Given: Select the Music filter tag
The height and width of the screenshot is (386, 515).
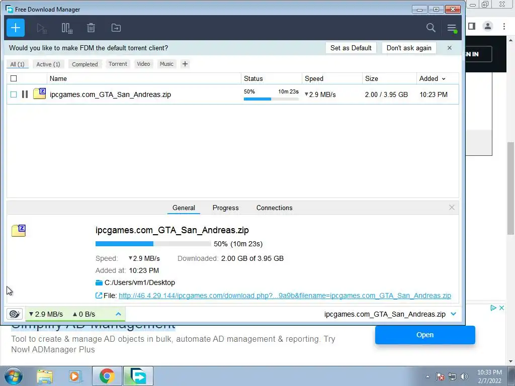Looking at the screenshot, I should [x=166, y=64].
